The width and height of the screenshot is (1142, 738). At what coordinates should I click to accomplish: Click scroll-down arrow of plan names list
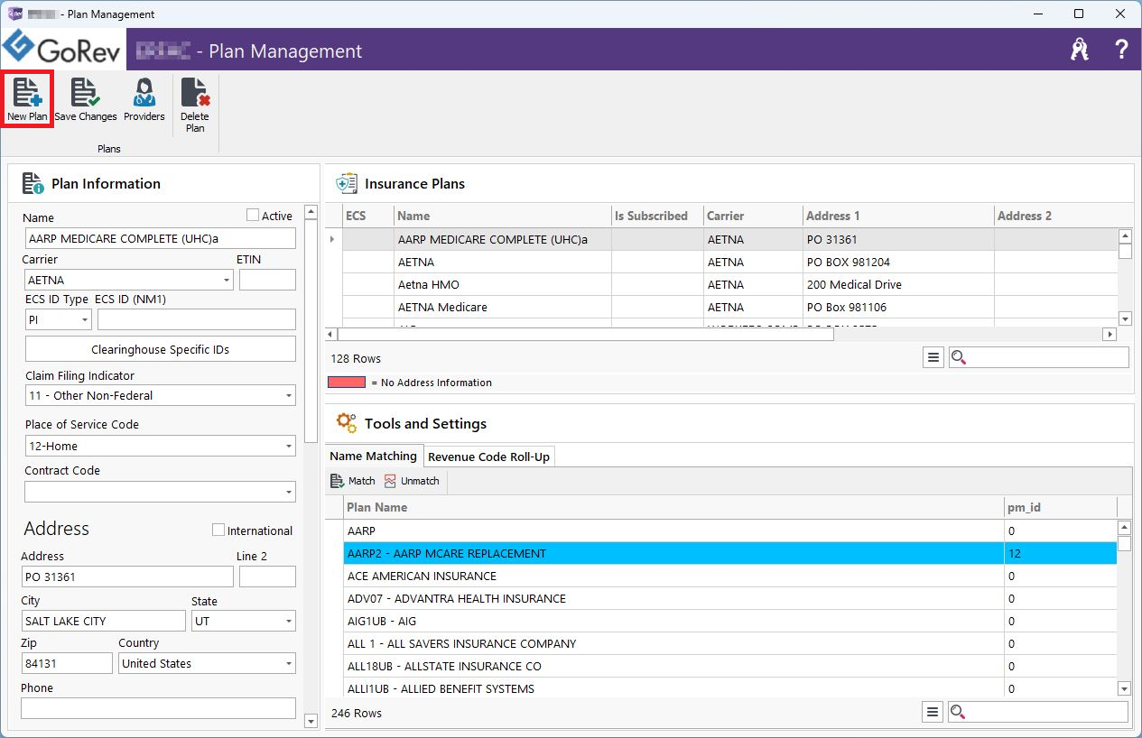pos(1124,688)
